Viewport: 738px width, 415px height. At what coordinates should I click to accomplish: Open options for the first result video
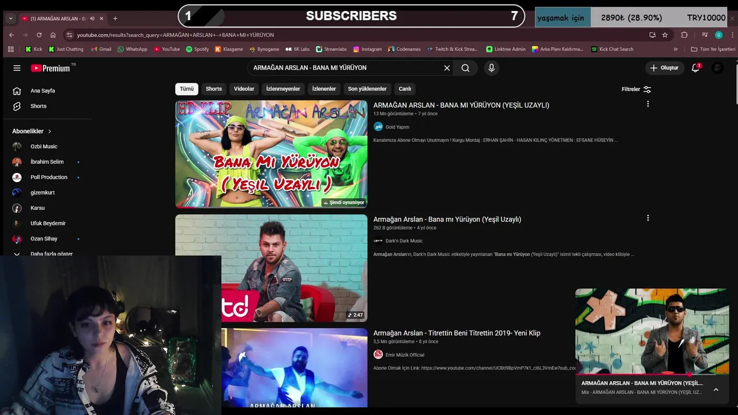648,104
